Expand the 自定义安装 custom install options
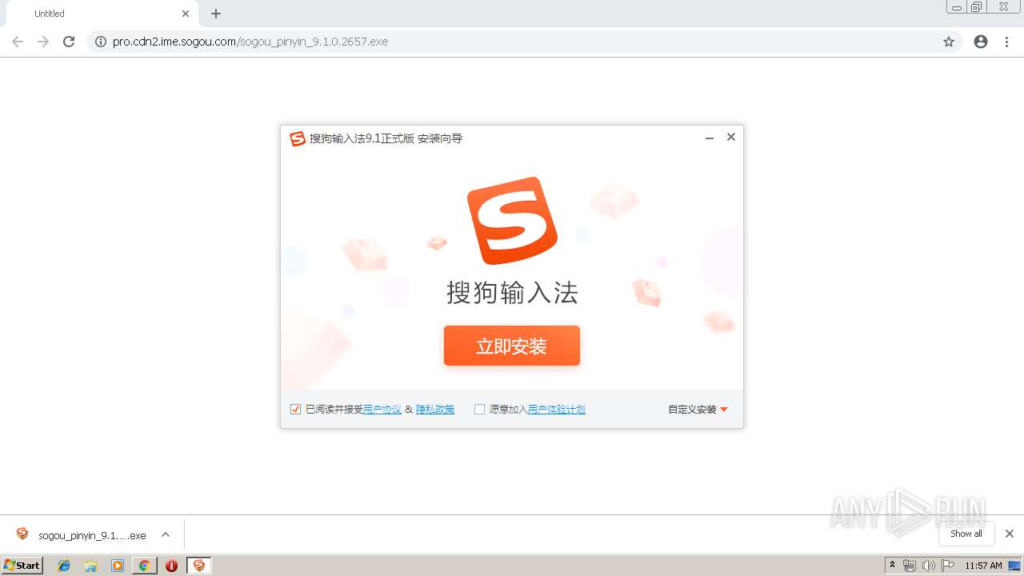This screenshot has width=1024, height=576. tap(698, 410)
